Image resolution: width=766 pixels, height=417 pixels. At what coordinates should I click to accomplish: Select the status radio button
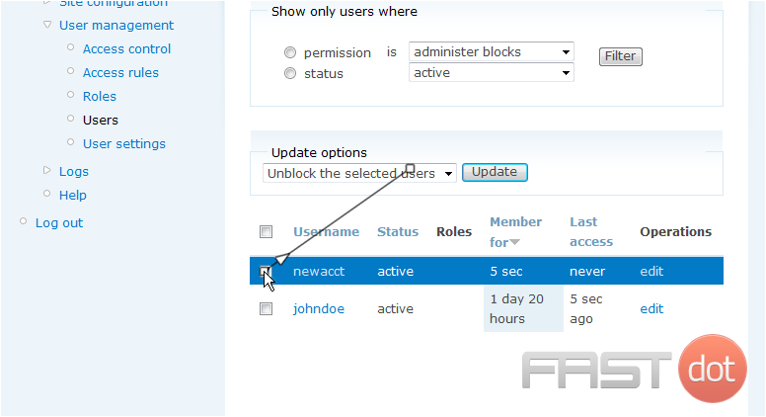click(x=290, y=73)
